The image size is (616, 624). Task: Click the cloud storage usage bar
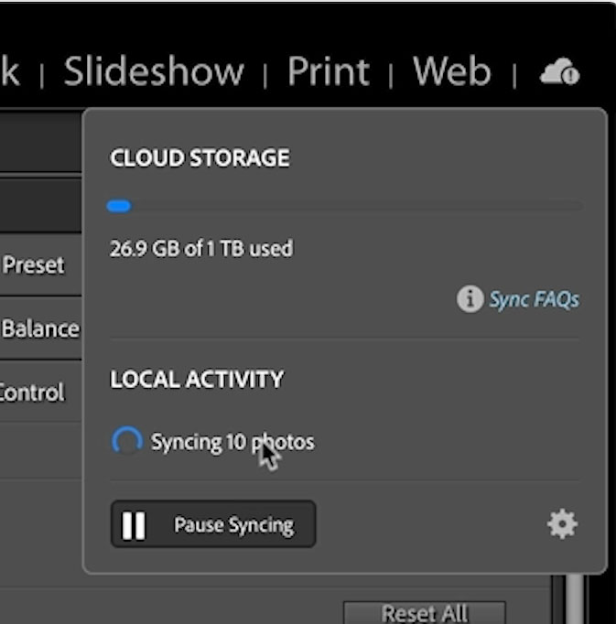click(x=345, y=206)
